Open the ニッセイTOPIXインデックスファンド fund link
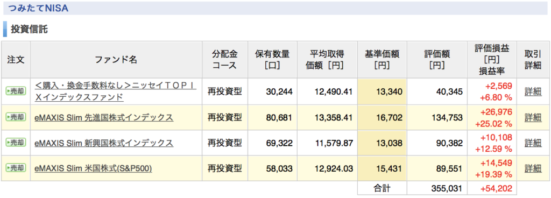The width and height of the screenshot is (551, 198). point(116,91)
